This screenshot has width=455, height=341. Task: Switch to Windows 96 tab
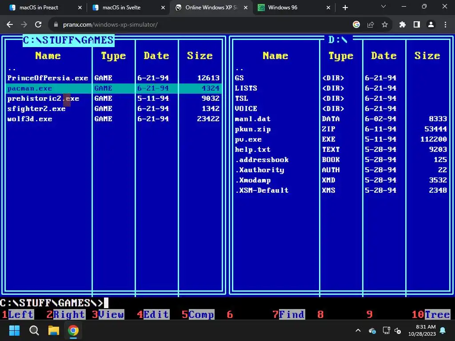[x=294, y=8]
